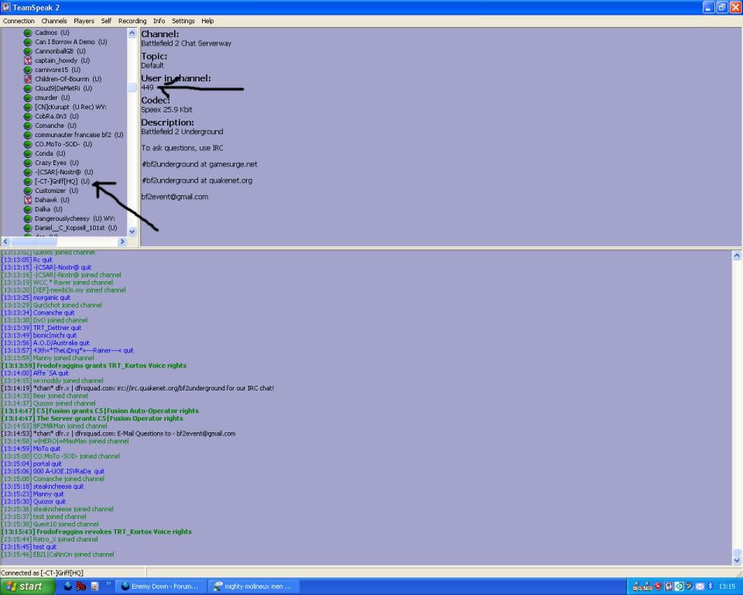Click the status icon next to CannonballGB
743x595 pixels.
28,51
